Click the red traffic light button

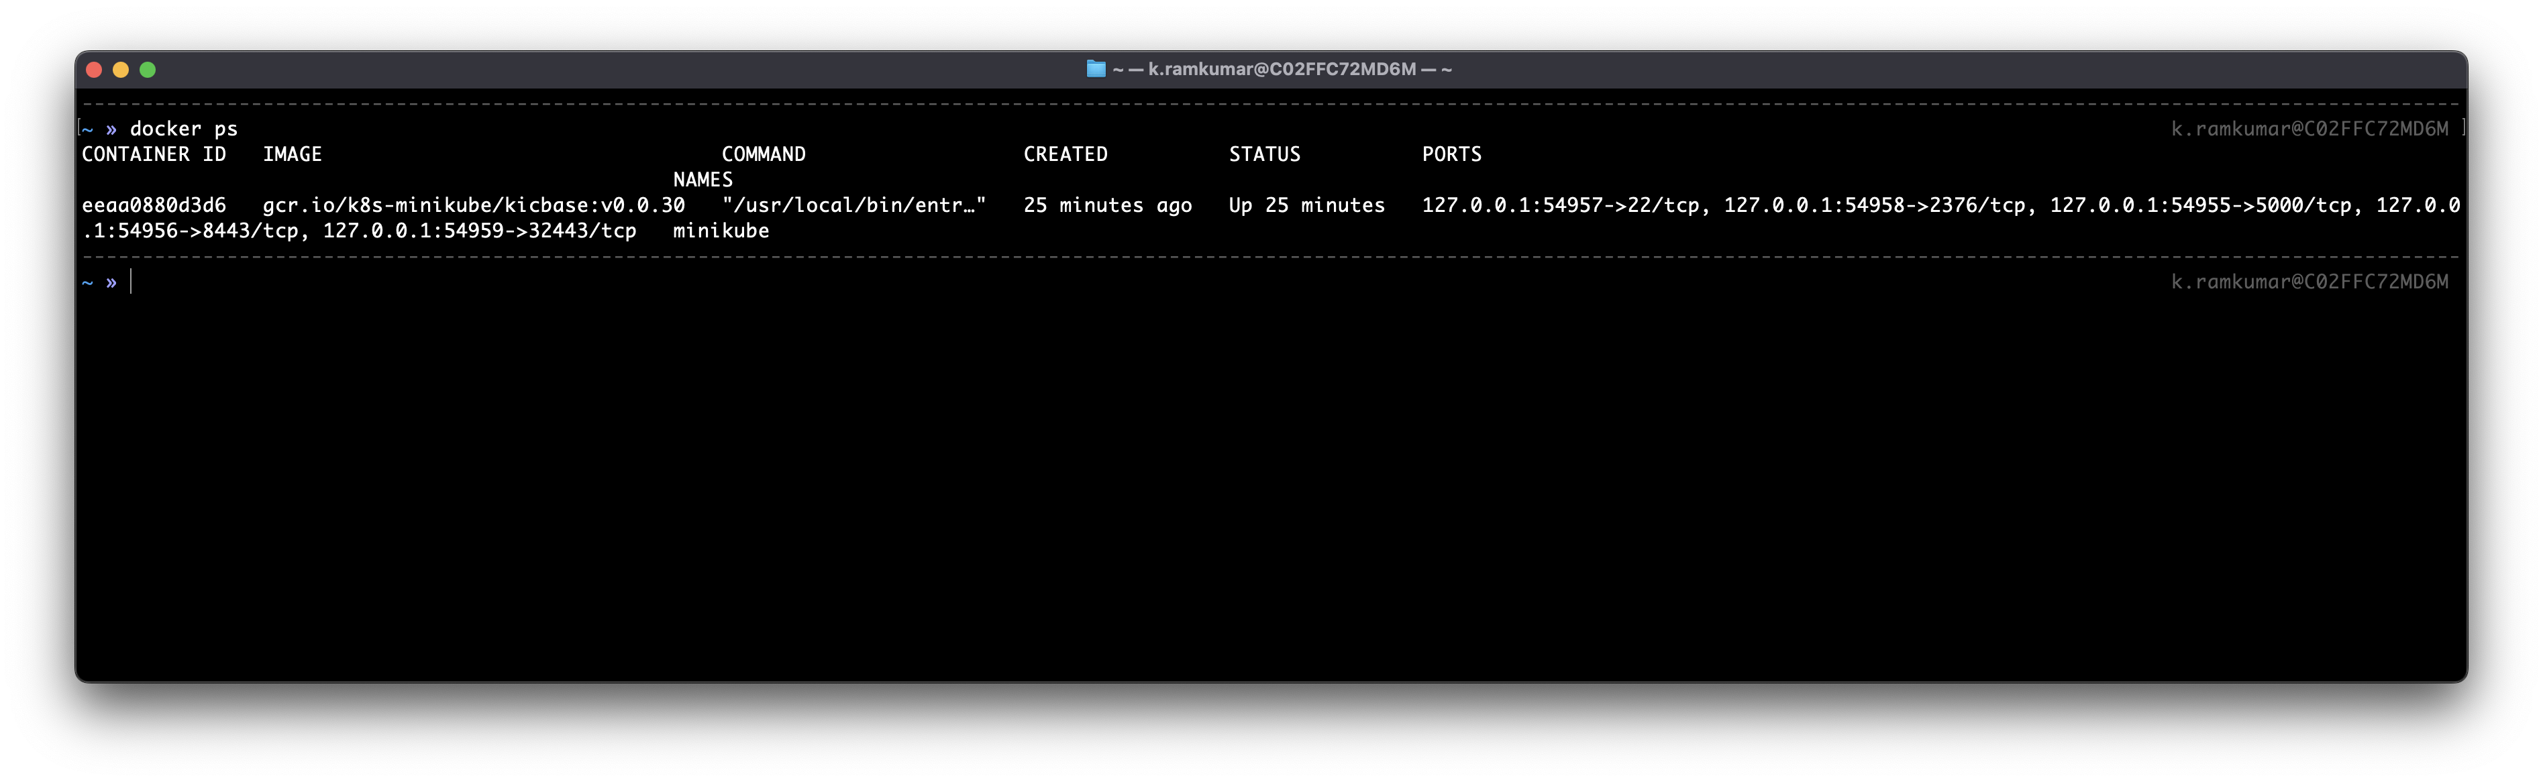click(x=94, y=69)
